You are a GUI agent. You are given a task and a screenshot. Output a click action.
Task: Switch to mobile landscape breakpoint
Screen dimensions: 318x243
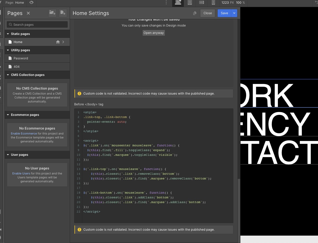tap(202, 3)
